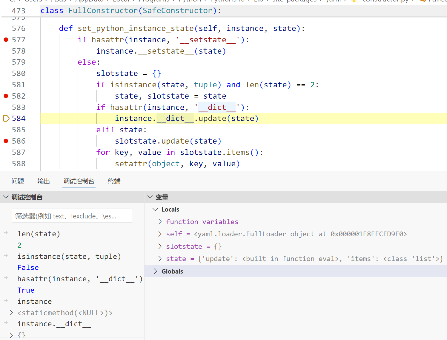Image resolution: width=447 pixels, height=340 pixels.
Task: Remove the red breakpoint at line 582
Action: [6, 96]
